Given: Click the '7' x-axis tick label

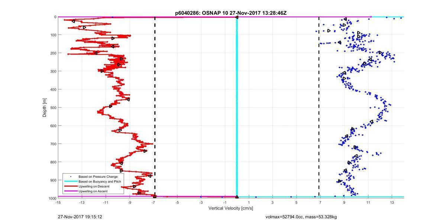Looking at the screenshot, I should pos(320,203).
